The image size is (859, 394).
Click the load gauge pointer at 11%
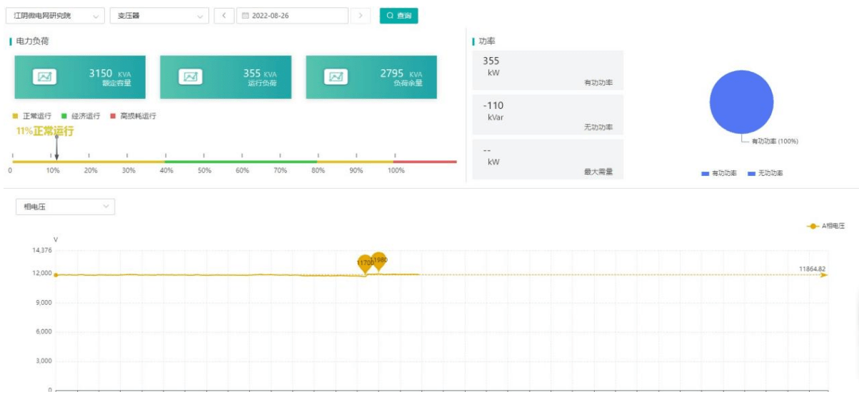57,147
